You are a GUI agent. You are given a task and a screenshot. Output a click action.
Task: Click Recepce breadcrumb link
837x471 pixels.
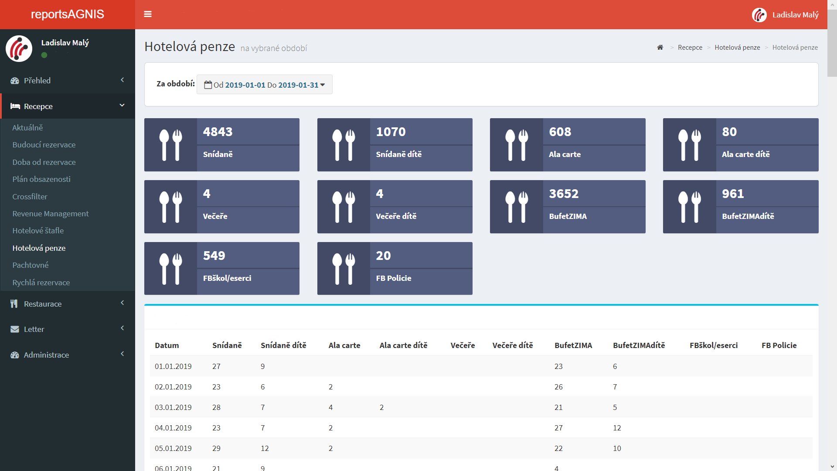click(690, 48)
